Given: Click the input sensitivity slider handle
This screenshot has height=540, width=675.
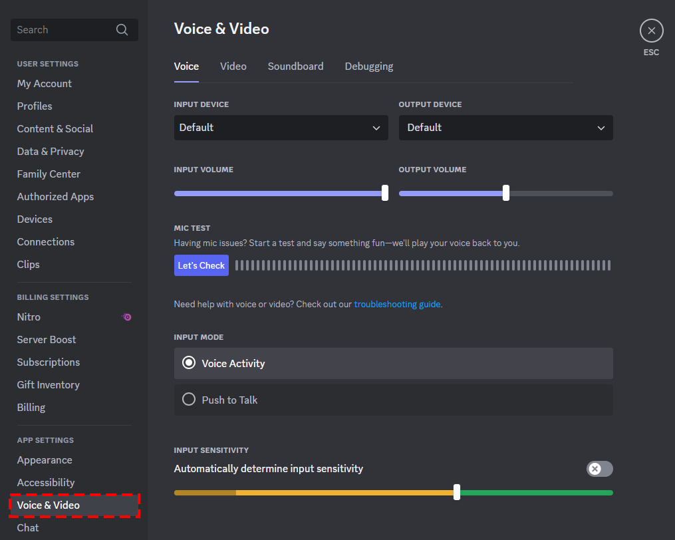Looking at the screenshot, I should click(457, 492).
